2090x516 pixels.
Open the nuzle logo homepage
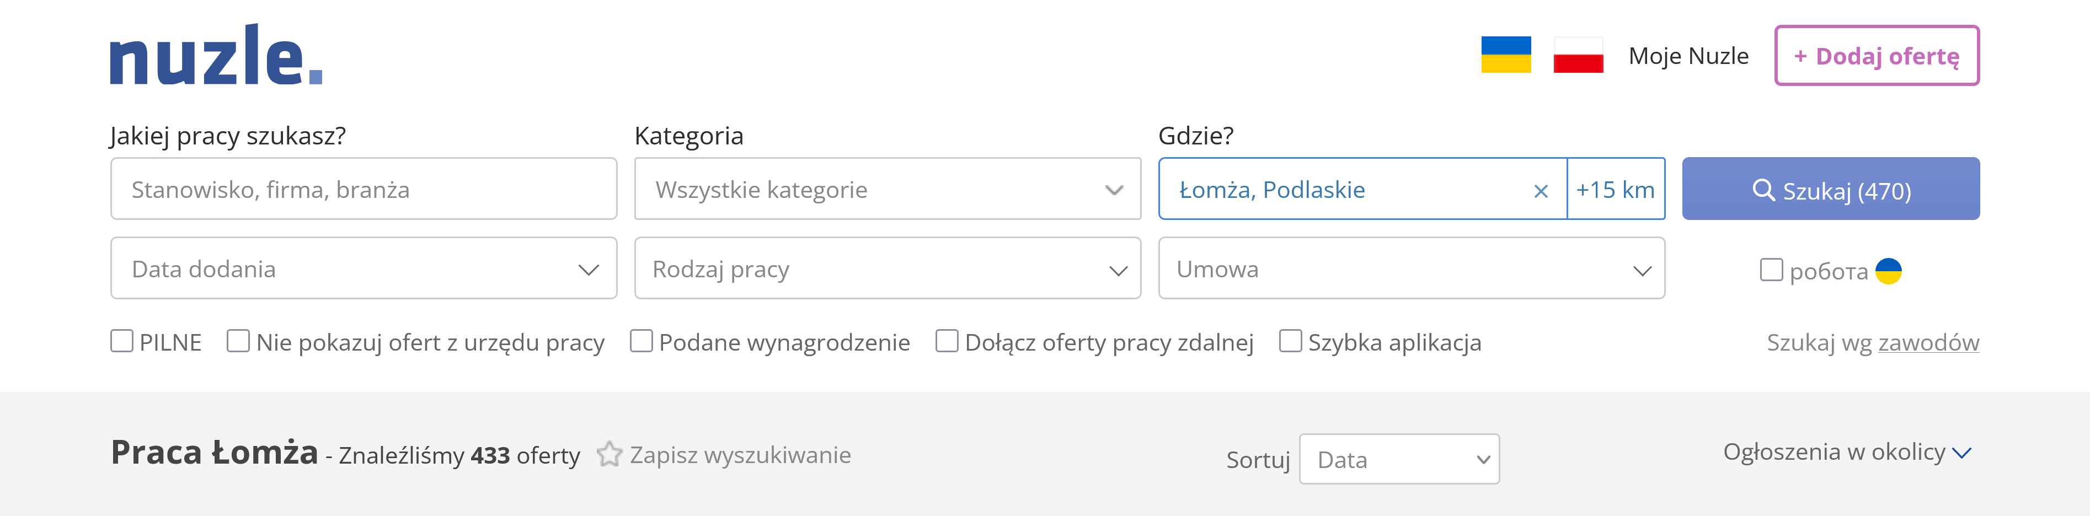point(216,55)
